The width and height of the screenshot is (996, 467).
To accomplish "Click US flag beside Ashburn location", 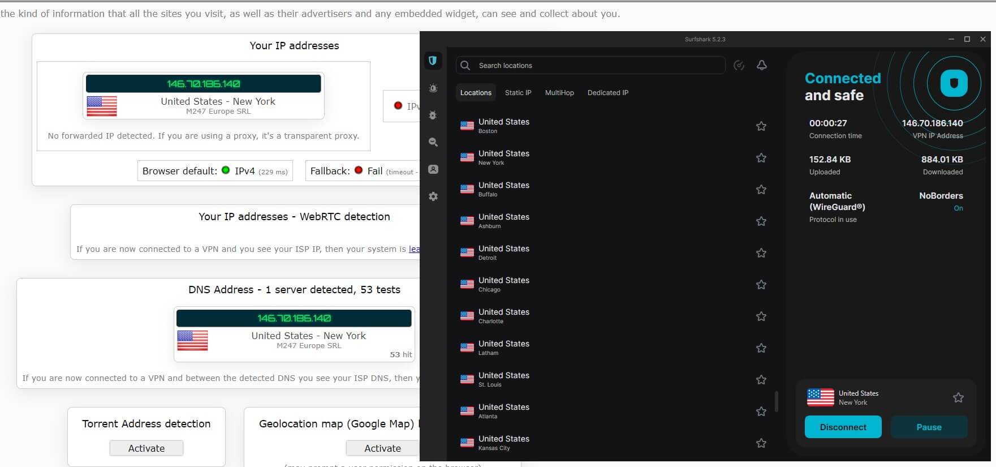I will [467, 221].
